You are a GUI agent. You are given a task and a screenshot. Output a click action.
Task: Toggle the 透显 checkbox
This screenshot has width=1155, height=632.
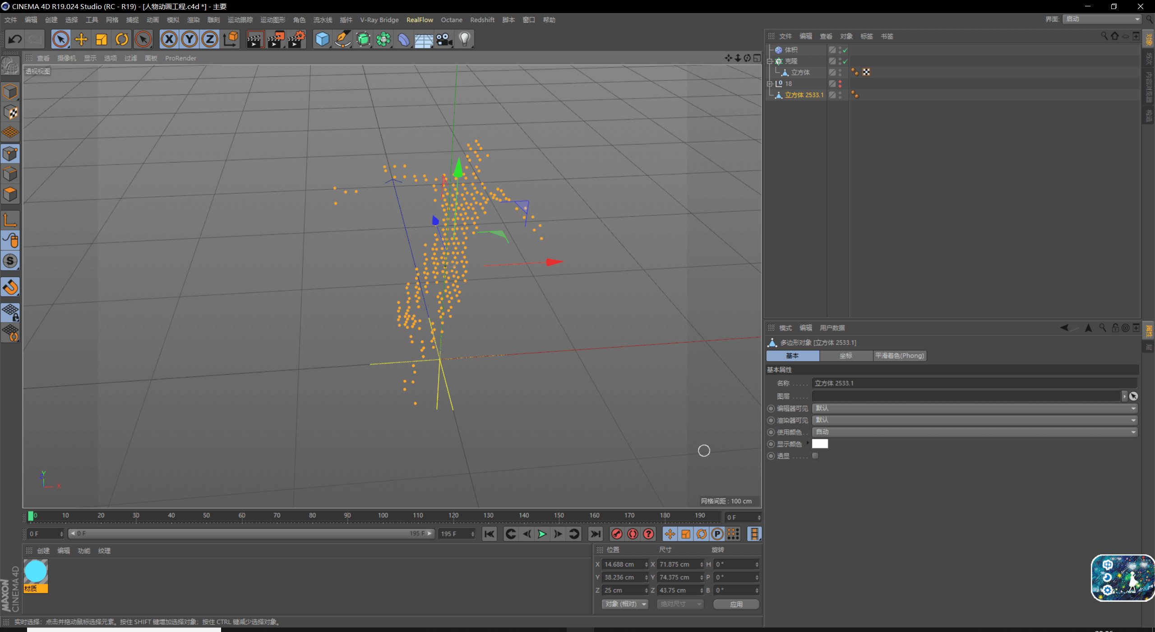[815, 456]
